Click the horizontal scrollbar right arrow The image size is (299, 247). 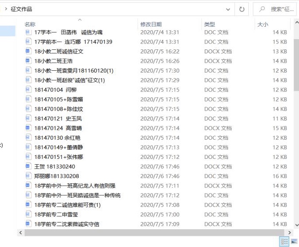(x=290, y=233)
